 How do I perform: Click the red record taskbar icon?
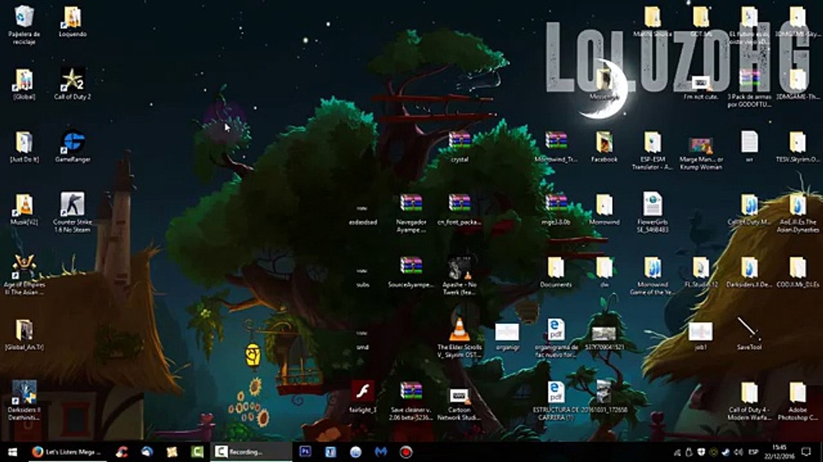tap(406, 452)
